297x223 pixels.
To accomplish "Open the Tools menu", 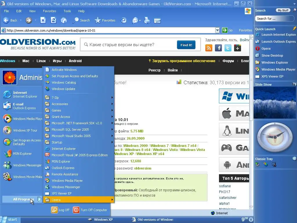I will [67, 11].
